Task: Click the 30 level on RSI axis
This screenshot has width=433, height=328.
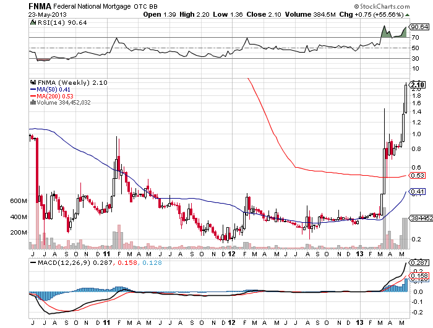Action: tap(416, 58)
